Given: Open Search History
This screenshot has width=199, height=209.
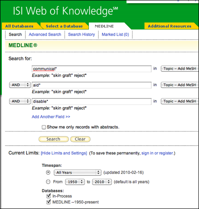Looking at the screenshot, I should coord(82,34).
